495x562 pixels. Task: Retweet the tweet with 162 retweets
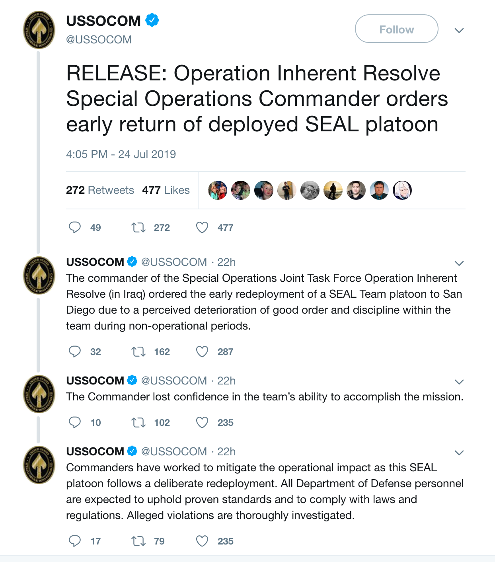coord(138,351)
